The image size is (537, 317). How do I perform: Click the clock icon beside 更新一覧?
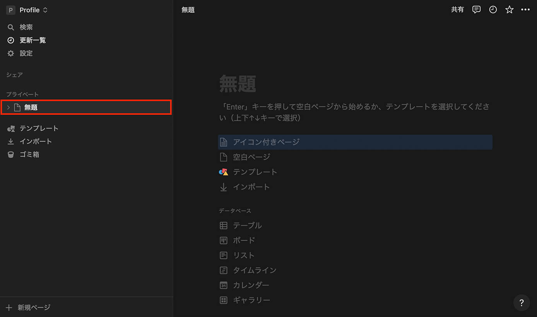click(11, 40)
